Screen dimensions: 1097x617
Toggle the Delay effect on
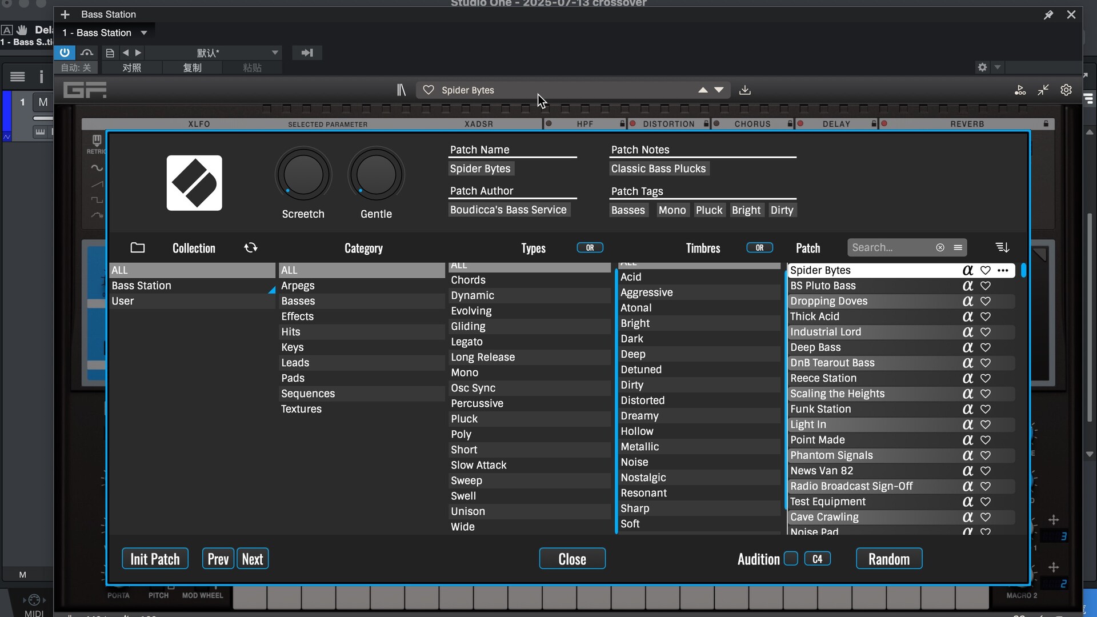tap(800, 123)
